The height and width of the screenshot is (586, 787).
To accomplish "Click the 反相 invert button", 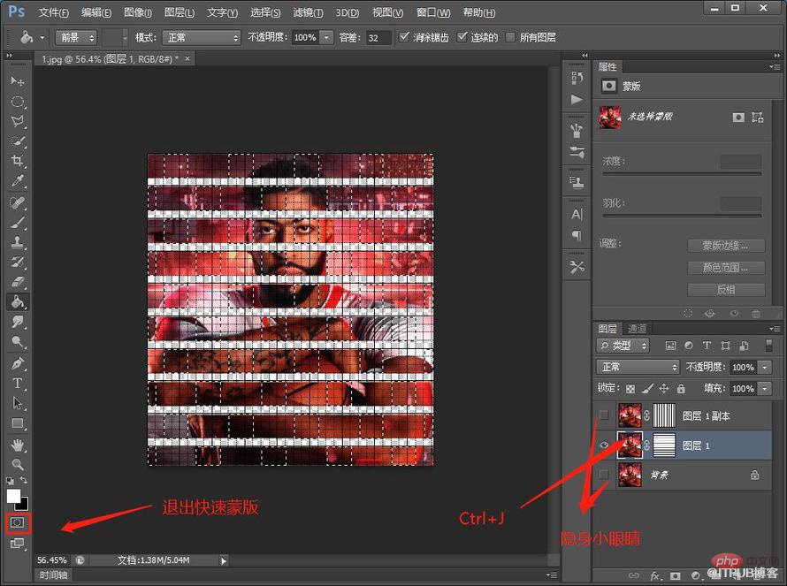I will click(x=726, y=290).
